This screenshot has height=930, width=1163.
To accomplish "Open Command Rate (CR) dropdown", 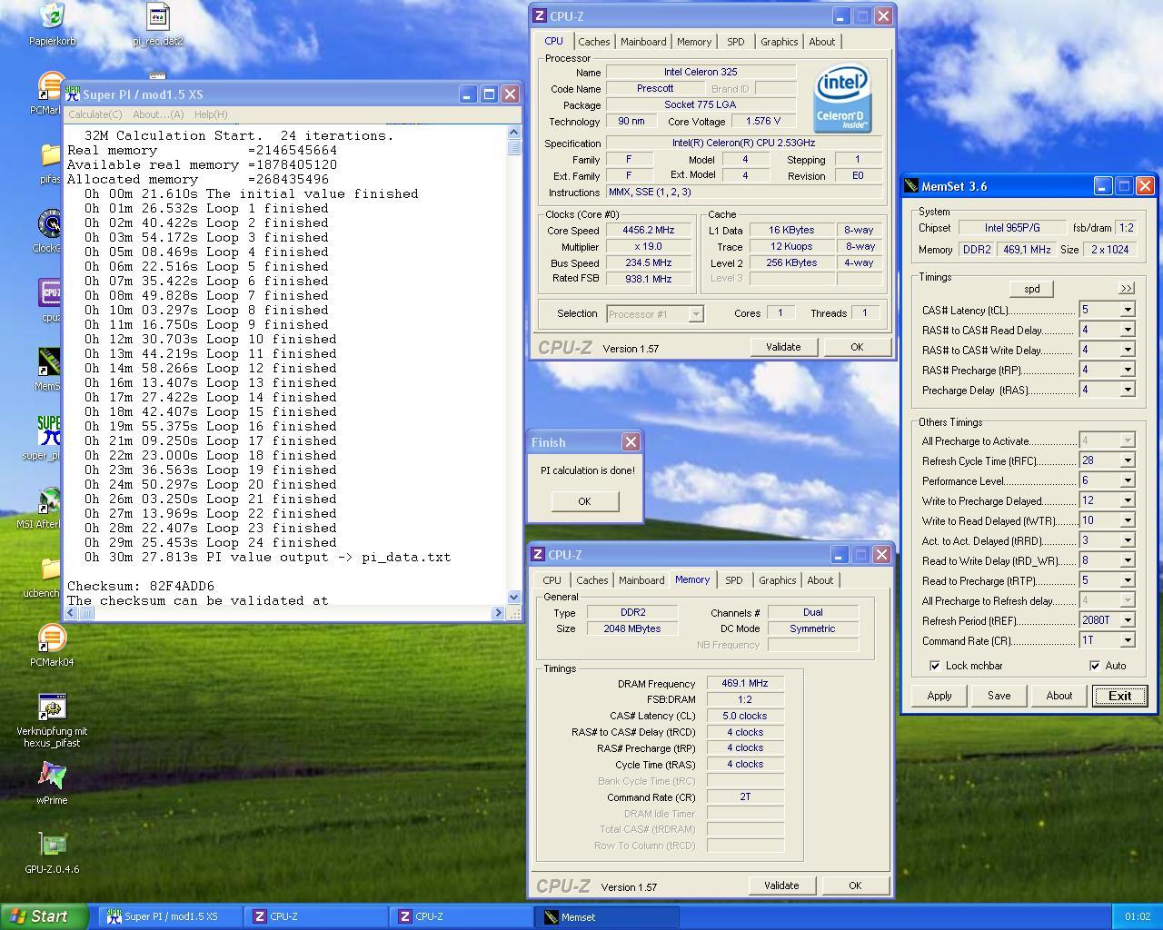I will coord(1128,640).
